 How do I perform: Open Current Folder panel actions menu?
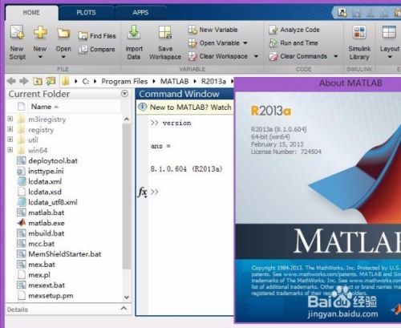click(124, 94)
